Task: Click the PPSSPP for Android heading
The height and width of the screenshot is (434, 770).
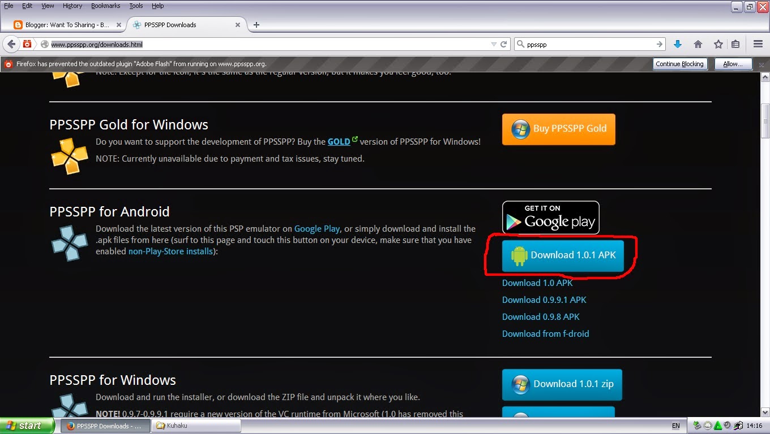Action: [109, 212]
